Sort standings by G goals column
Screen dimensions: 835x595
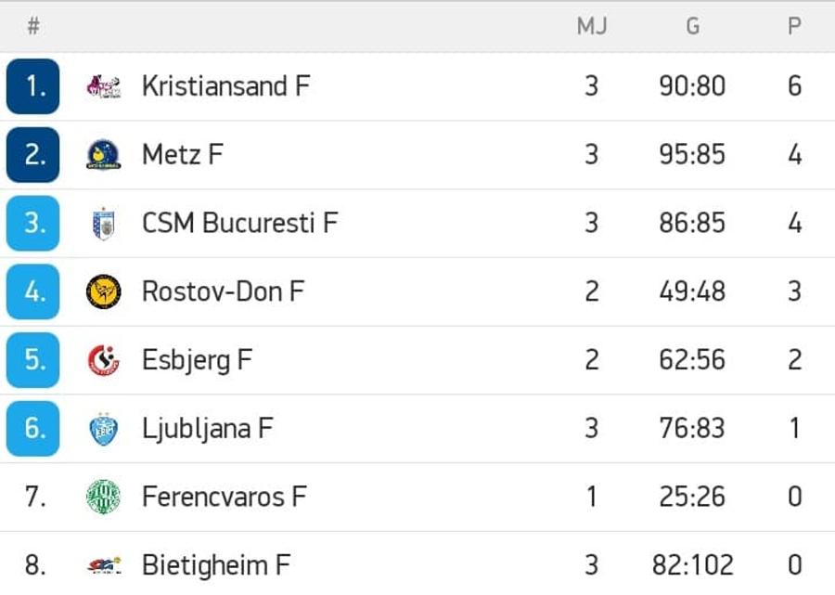click(692, 26)
